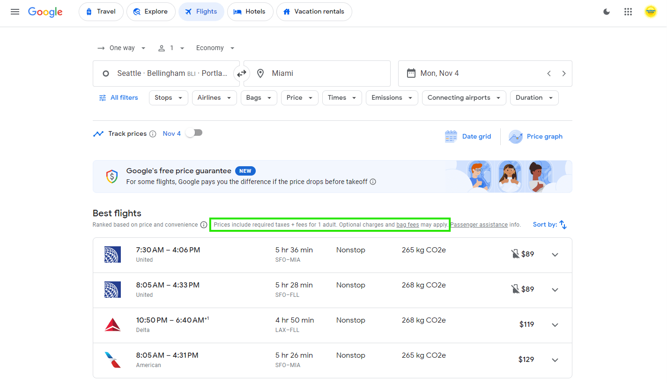Open the Date grid view
The height and width of the screenshot is (383, 667).
[x=468, y=136]
